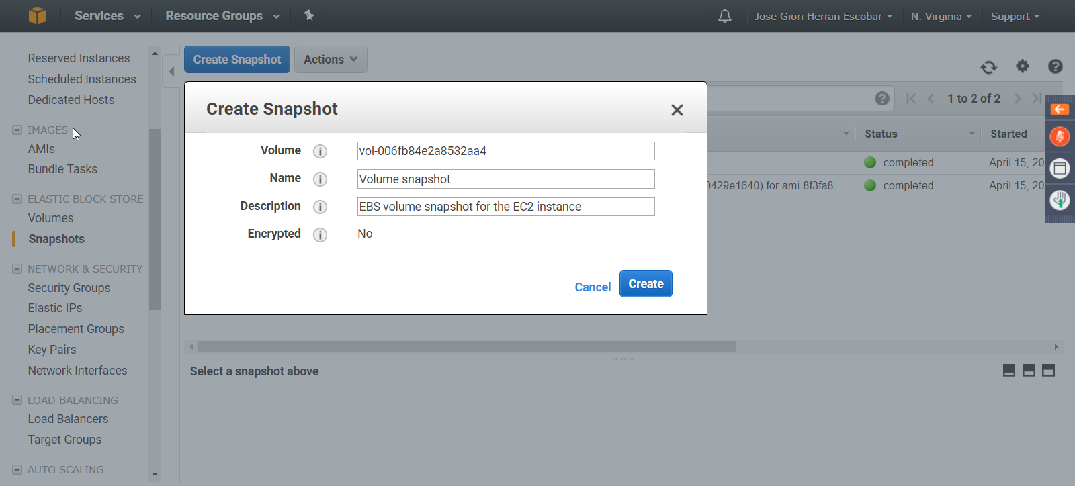Click the Create button in dialog
Viewport: 1075px width, 486px height.
(645, 284)
